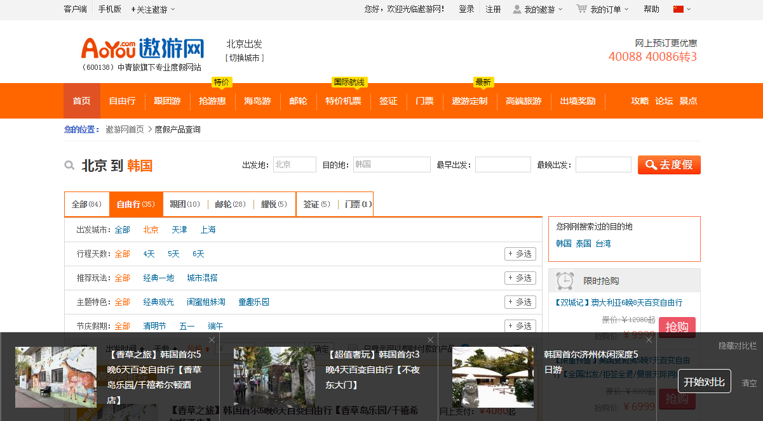The width and height of the screenshot is (763, 421).
Task: Enable 多选 for 节庆假期 filter
Action: click(x=520, y=326)
